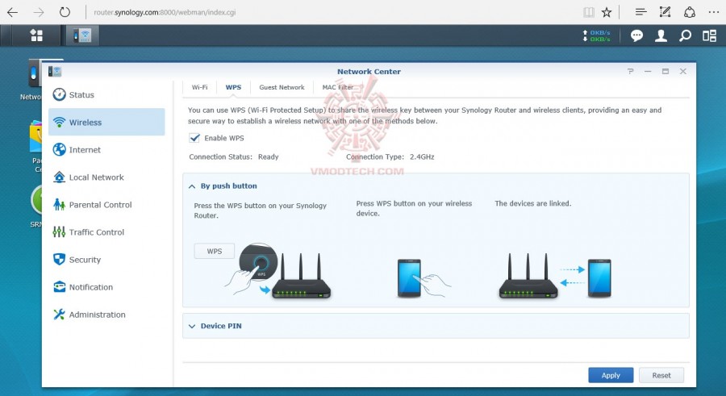Open the user account options icon
This screenshot has height=396, width=726.
coord(661,35)
